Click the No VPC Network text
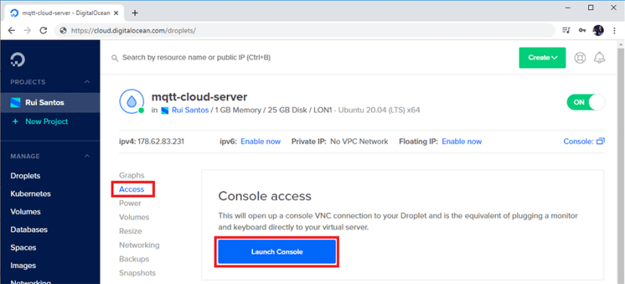Viewport: 625px width, 284px height. [x=359, y=141]
